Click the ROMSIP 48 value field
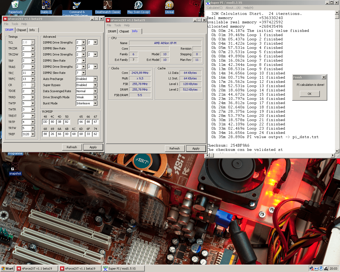The height and width of the screenshot is (272, 340). [x=45, y=122]
